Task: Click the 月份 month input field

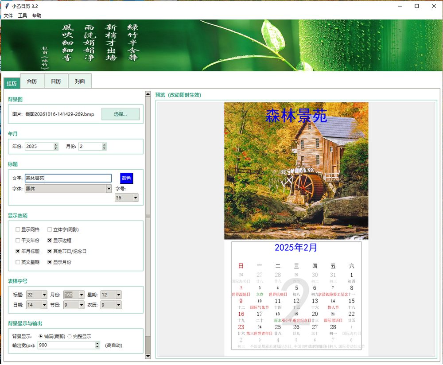Action: [x=90, y=146]
